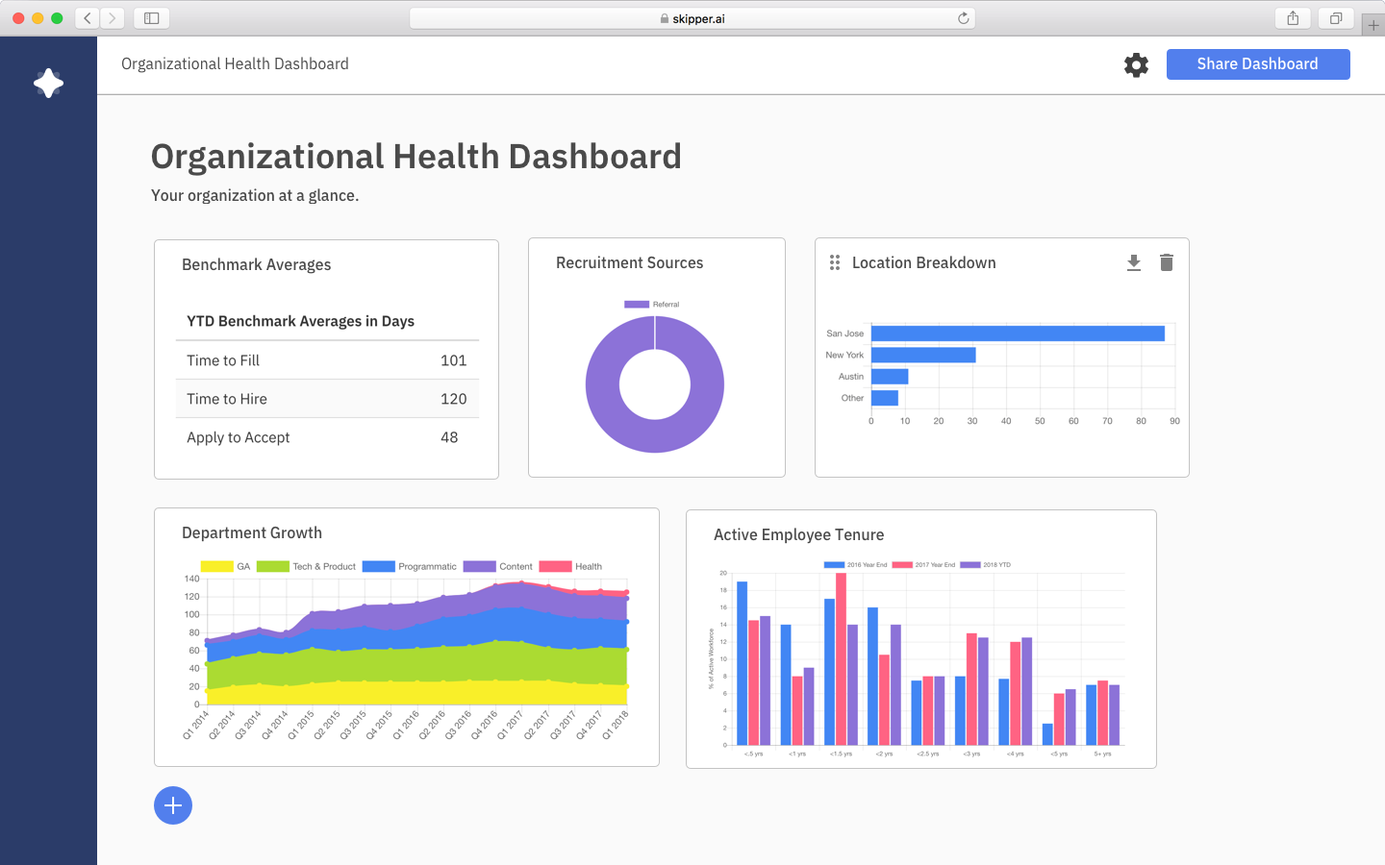Reload the page in Safari
The height and width of the screenshot is (865, 1385).
pos(963,18)
